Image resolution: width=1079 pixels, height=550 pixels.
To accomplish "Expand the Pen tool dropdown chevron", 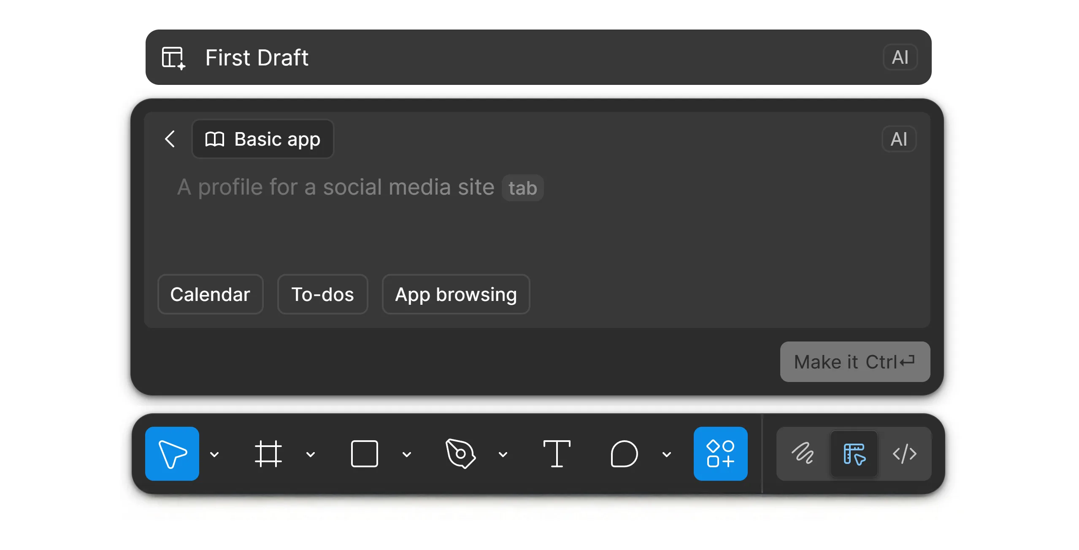I will [503, 455].
